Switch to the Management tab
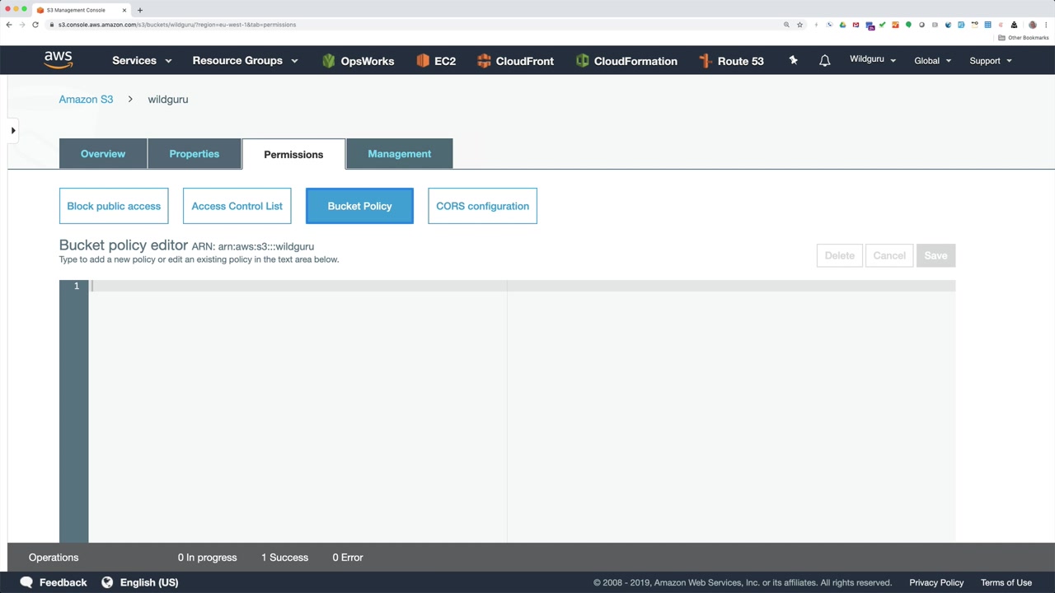Image resolution: width=1055 pixels, height=593 pixels. 400,154
